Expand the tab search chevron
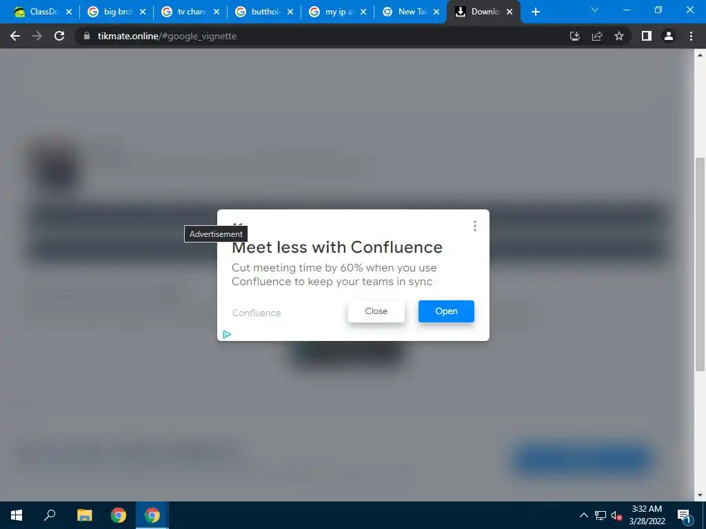 pos(595,10)
